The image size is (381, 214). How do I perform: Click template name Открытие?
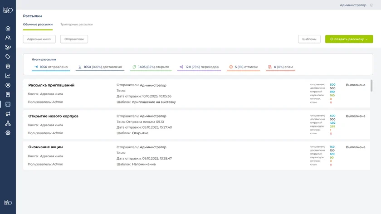click(x=140, y=133)
